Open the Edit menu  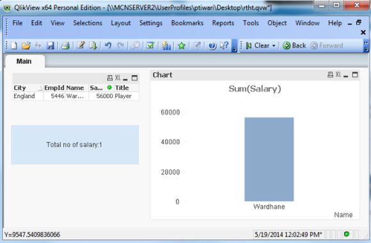click(36, 23)
